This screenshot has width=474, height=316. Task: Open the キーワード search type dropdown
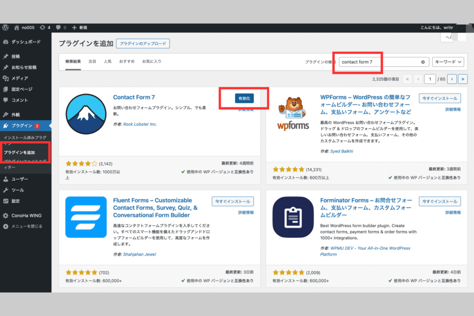click(x=447, y=62)
